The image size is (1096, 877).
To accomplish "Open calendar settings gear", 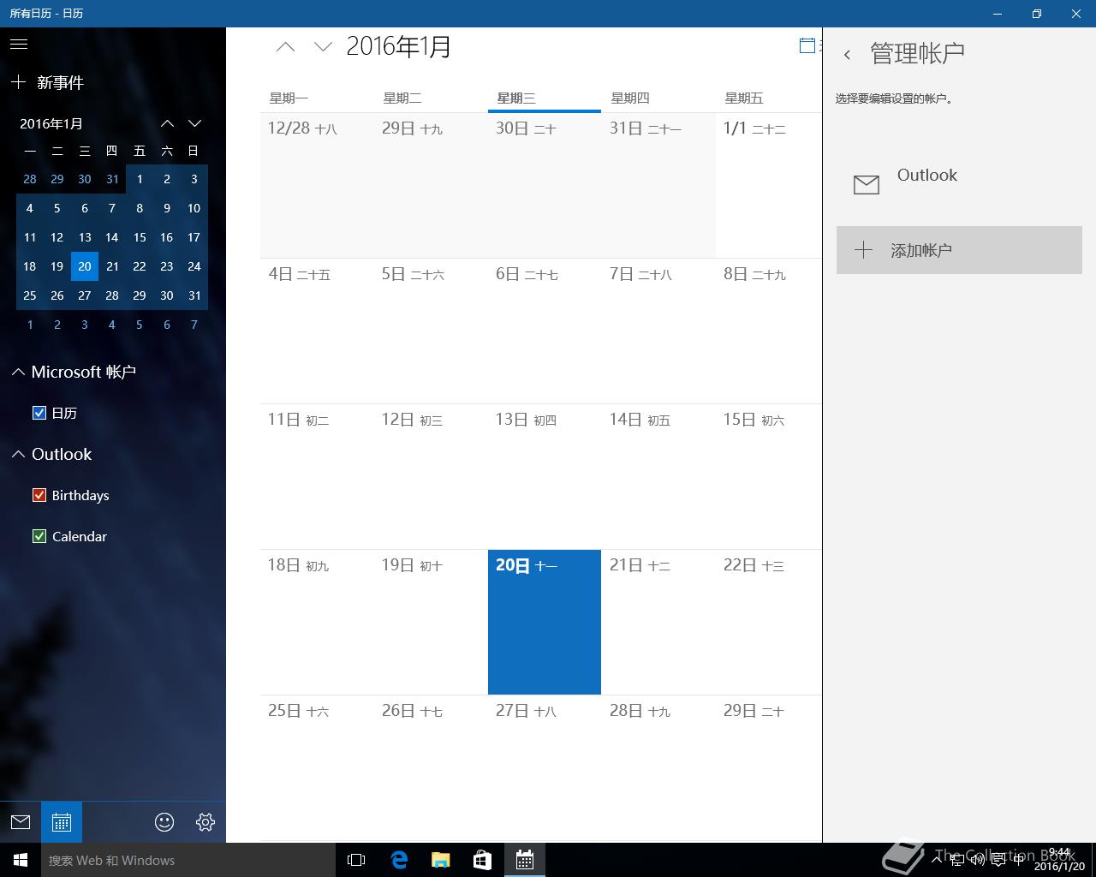I will point(205,822).
